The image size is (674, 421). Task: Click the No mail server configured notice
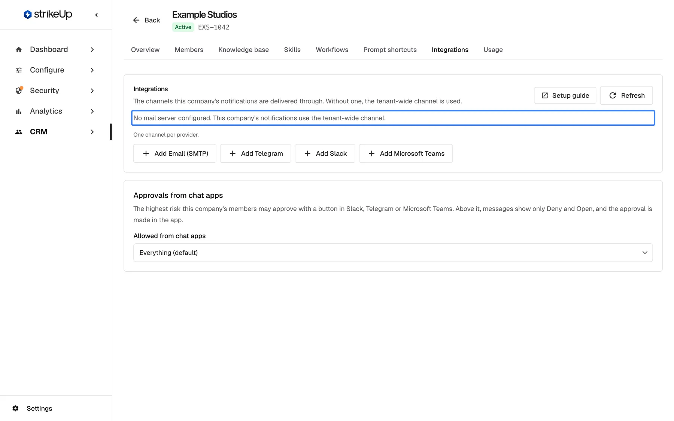[393, 118]
